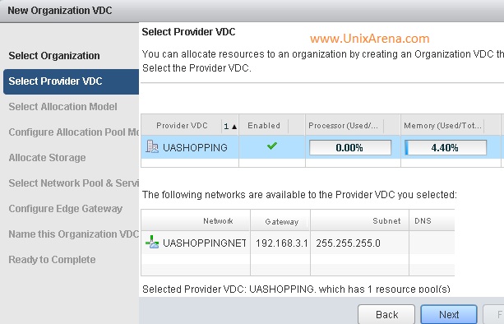Sort by Enabled column header
The width and height of the screenshot is (504, 324).
264,125
